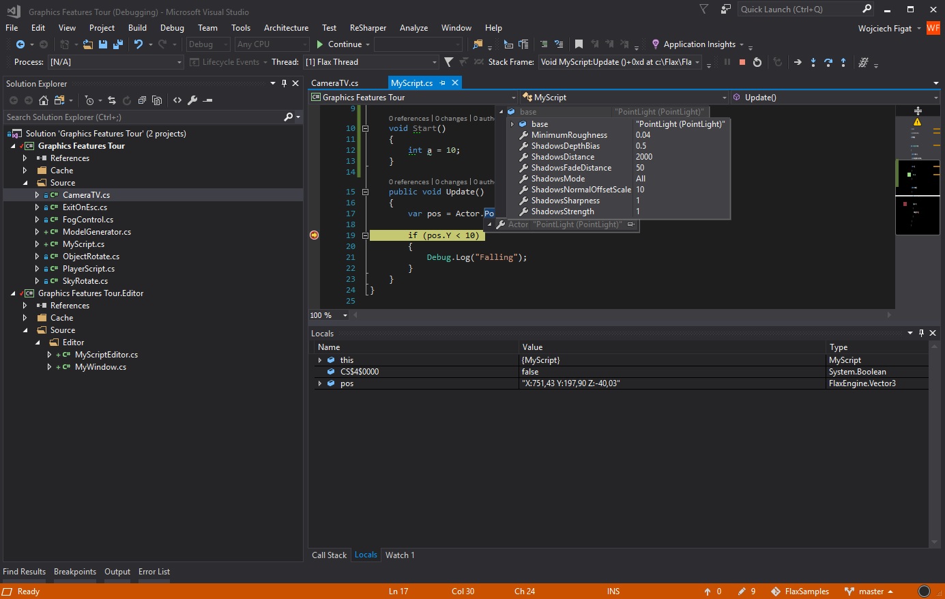Switch to the Call Stack tab
The height and width of the screenshot is (599, 945).
[x=329, y=555]
